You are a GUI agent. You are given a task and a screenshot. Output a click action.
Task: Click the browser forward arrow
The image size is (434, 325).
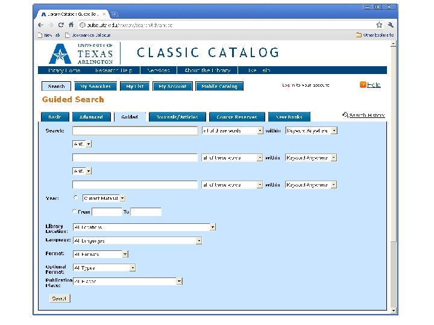(x=51, y=25)
